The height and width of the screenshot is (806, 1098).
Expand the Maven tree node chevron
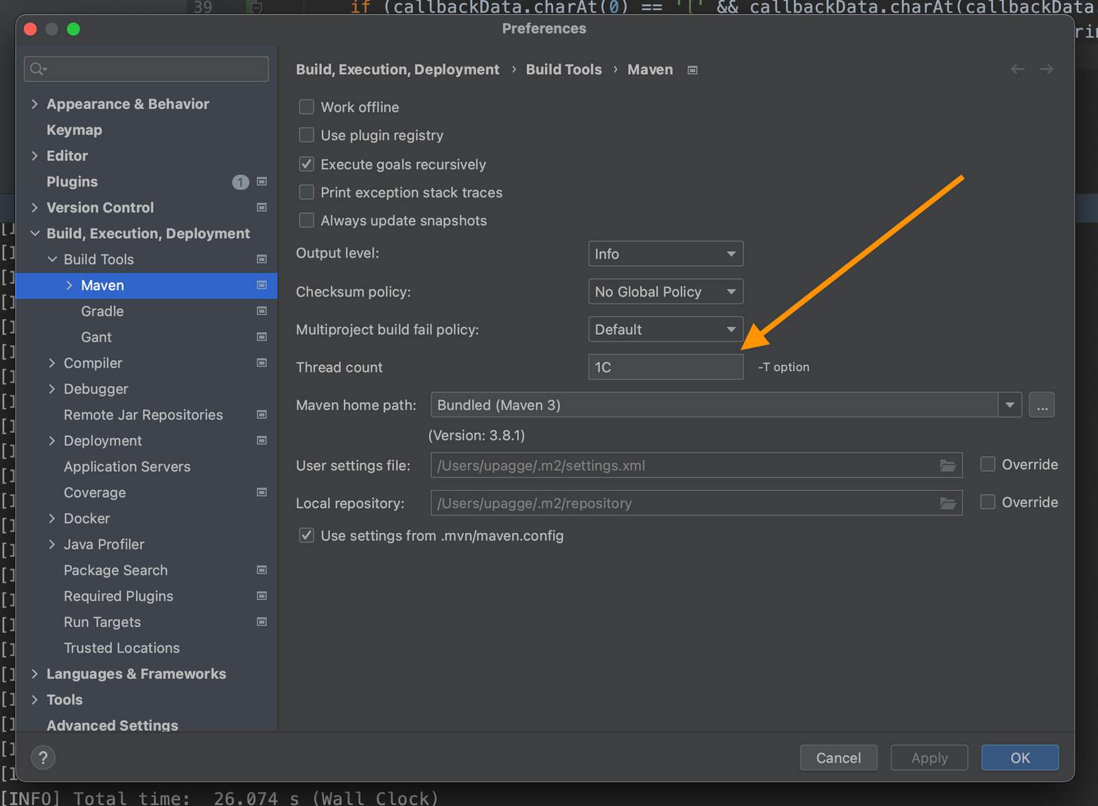pyautogui.click(x=69, y=285)
